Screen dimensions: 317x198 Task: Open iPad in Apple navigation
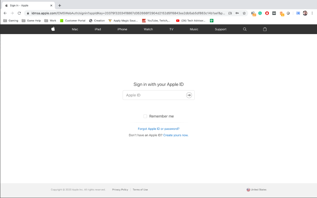point(98,29)
